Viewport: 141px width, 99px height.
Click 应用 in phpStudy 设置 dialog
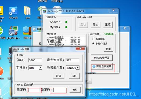pos(74,76)
